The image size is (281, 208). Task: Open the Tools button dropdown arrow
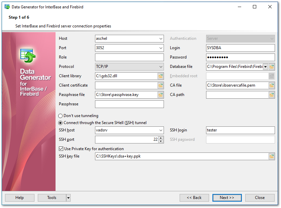[x=68, y=198]
